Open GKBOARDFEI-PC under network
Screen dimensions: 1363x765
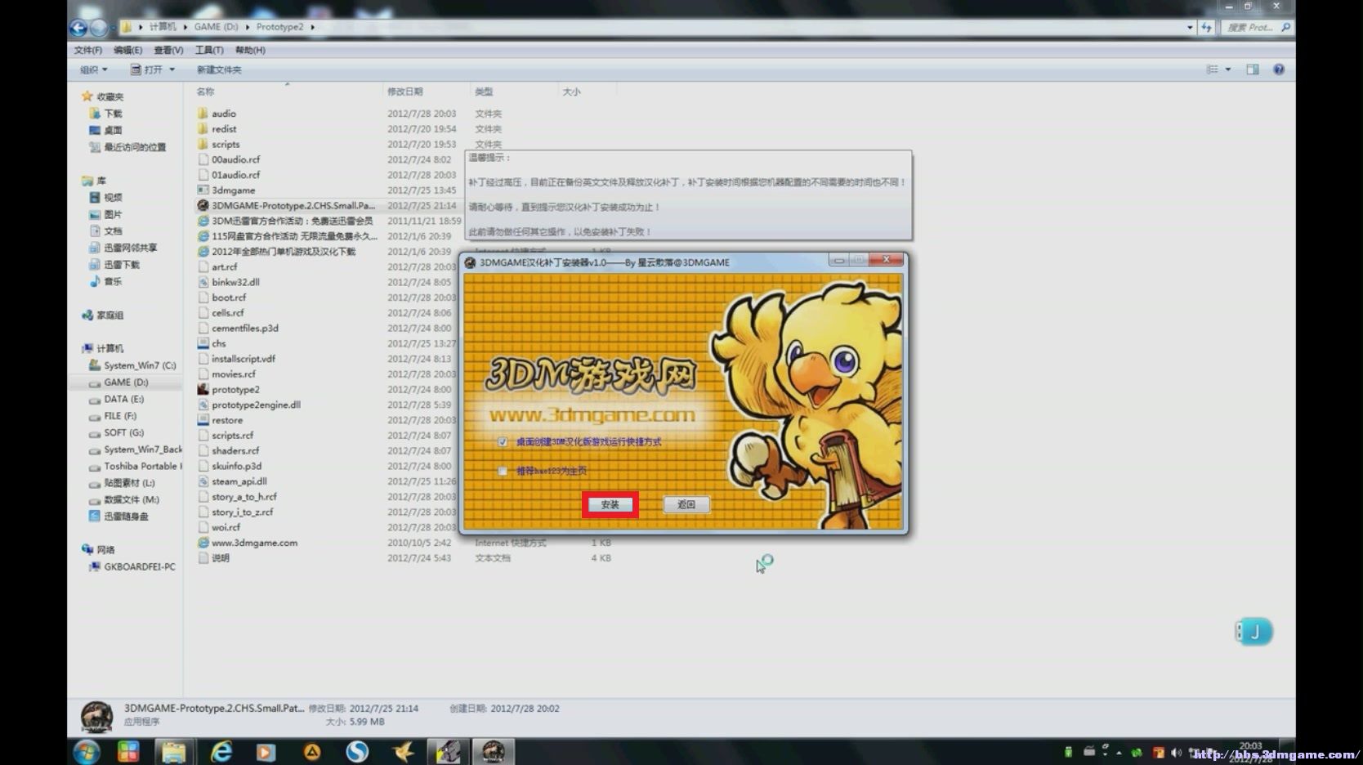tap(139, 566)
